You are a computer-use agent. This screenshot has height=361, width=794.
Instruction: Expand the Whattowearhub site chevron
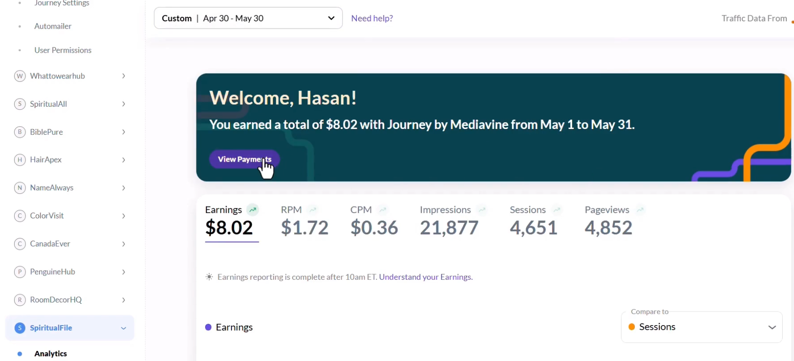click(123, 76)
